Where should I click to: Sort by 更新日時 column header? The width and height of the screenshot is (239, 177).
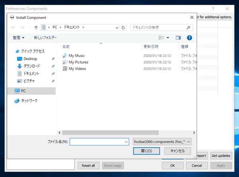click(x=151, y=46)
